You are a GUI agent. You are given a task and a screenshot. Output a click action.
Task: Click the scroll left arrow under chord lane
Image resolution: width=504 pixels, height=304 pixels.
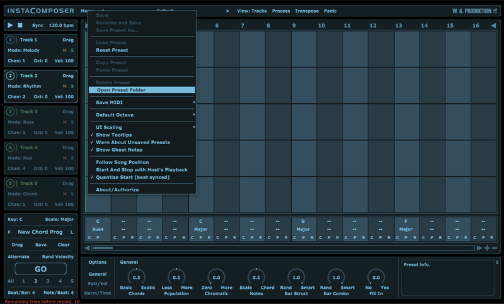pos(88,248)
